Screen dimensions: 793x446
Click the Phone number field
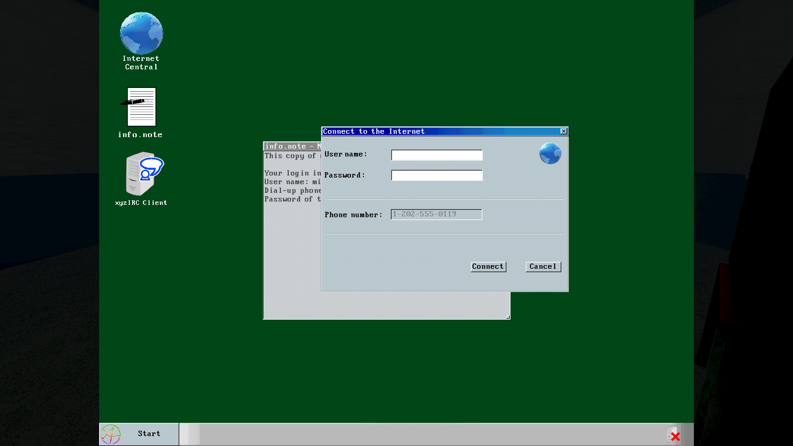[x=436, y=214]
